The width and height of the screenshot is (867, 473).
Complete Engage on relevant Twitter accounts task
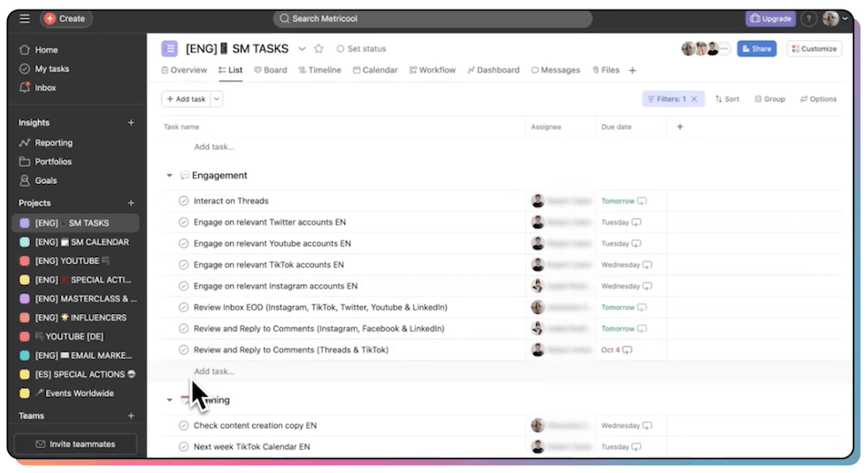click(x=184, y=222)
